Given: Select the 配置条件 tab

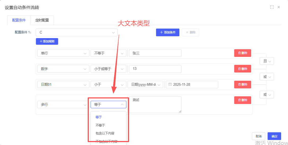Looking at the screenshot, I should point(19,20).
